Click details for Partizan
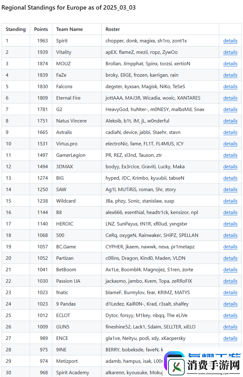 pyautogui.click(x=230, y=258)
